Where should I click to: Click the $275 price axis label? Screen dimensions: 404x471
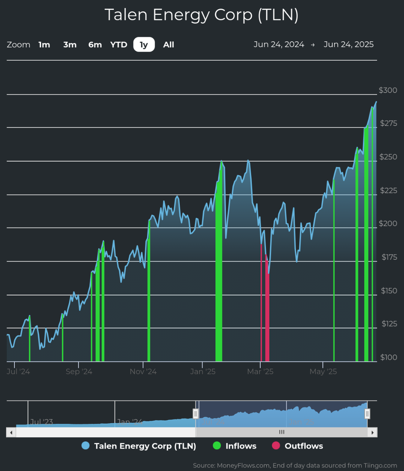(x=388, y=123)
